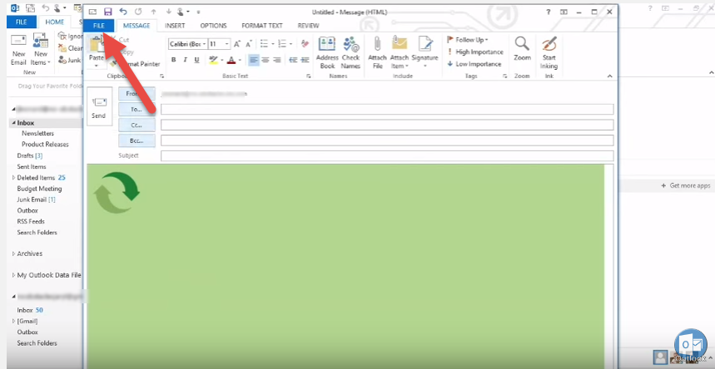The height and width of the screenshot is (369, 715).
Task: Switch to the INSERT tab
Action: [175, 26]
